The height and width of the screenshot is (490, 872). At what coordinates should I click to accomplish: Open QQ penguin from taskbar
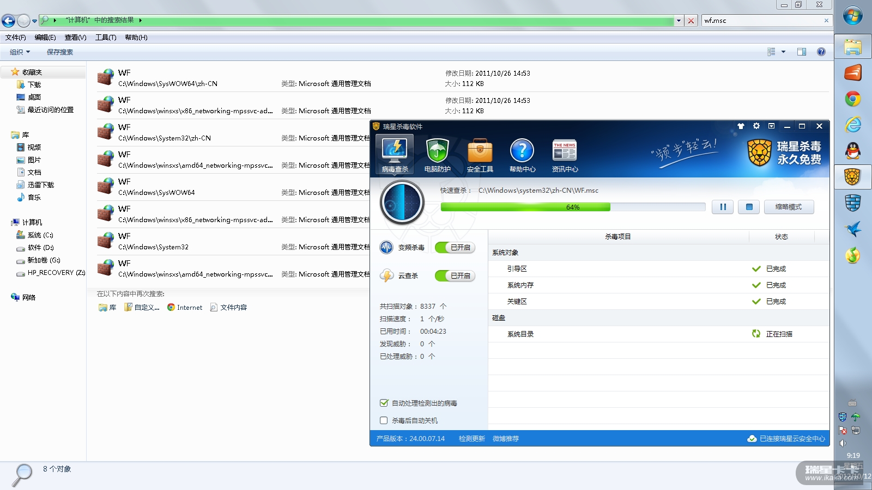click(853, 151)
